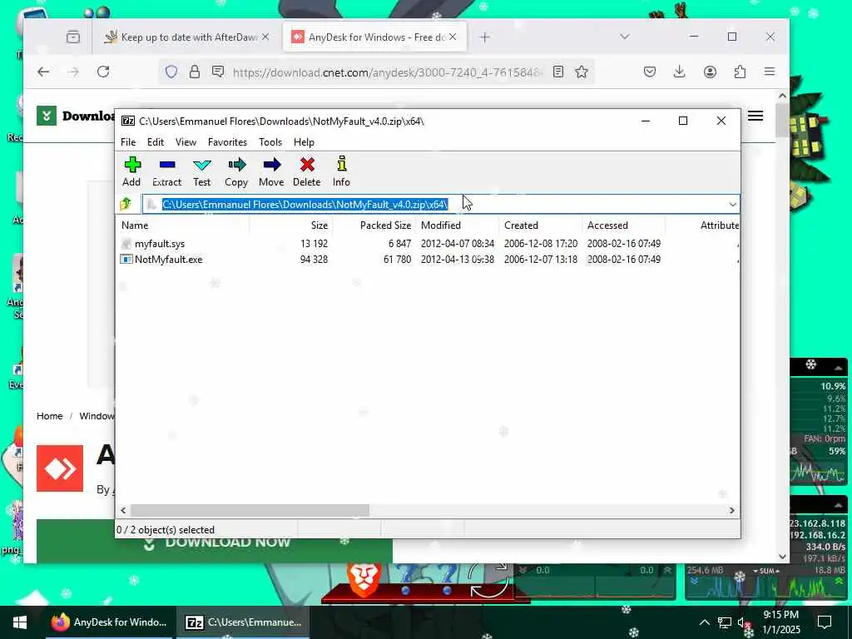Open the 9:15 PM clock and calendar
The width and height of the screenshot is (852, 639).
coord(780,622)
